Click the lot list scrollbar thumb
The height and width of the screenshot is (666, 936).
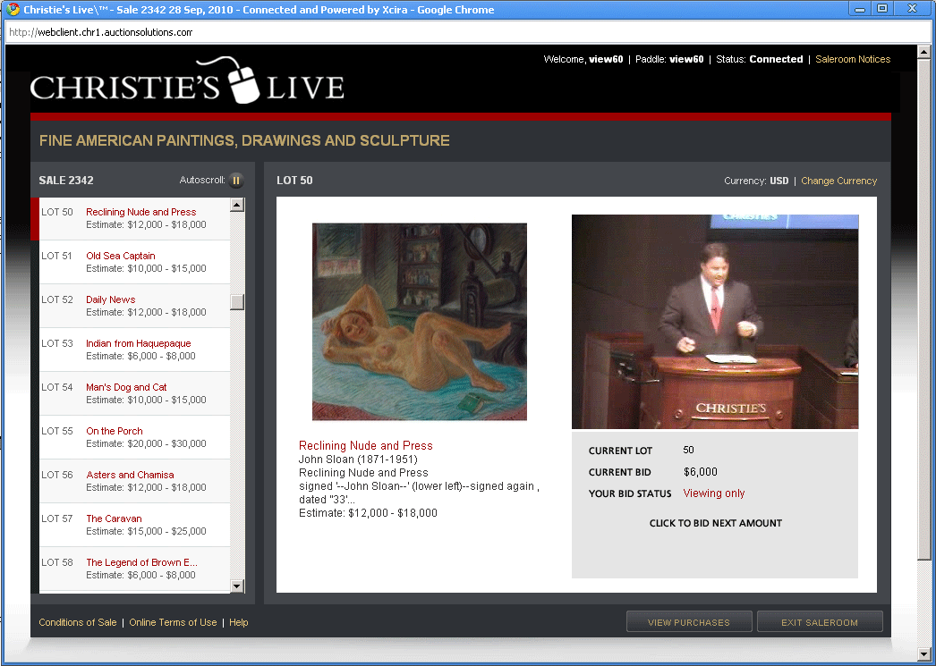click(237, 301)
